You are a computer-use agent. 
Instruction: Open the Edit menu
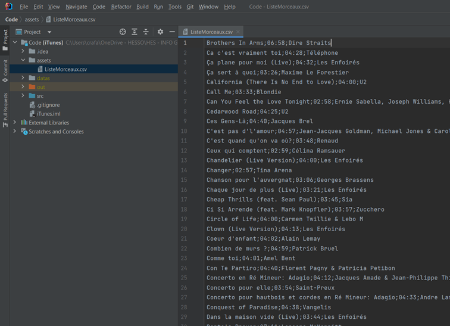tap(38, 7)
